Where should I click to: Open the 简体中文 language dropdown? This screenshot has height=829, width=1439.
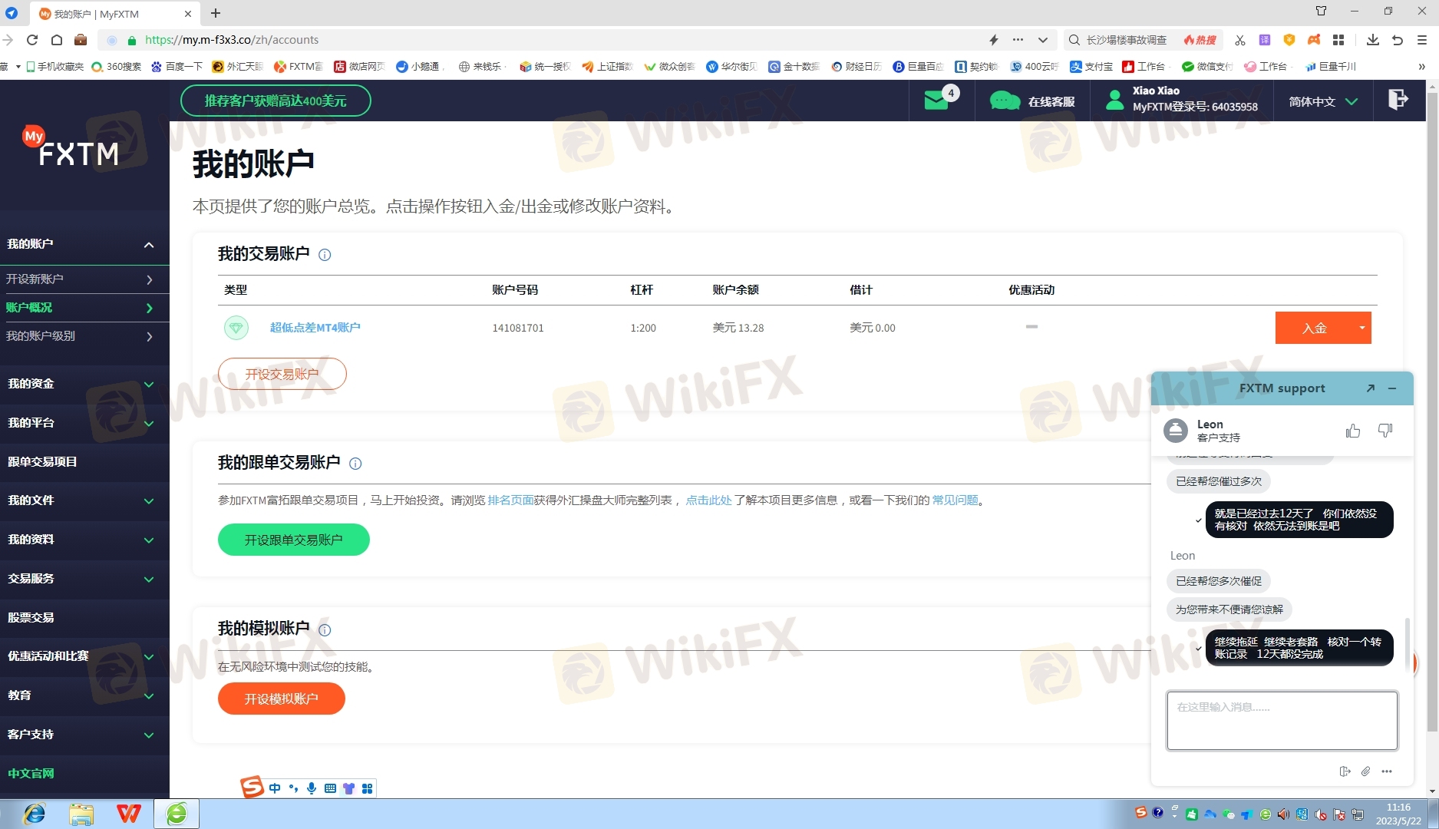point(1323,101)
